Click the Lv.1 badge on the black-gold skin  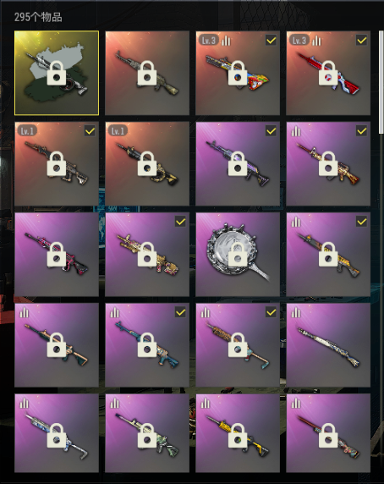click(118, 131)
